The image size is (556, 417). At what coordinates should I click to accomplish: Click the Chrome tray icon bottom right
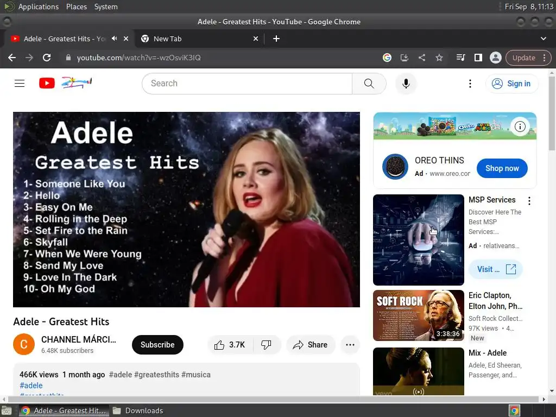click(514, 410)
